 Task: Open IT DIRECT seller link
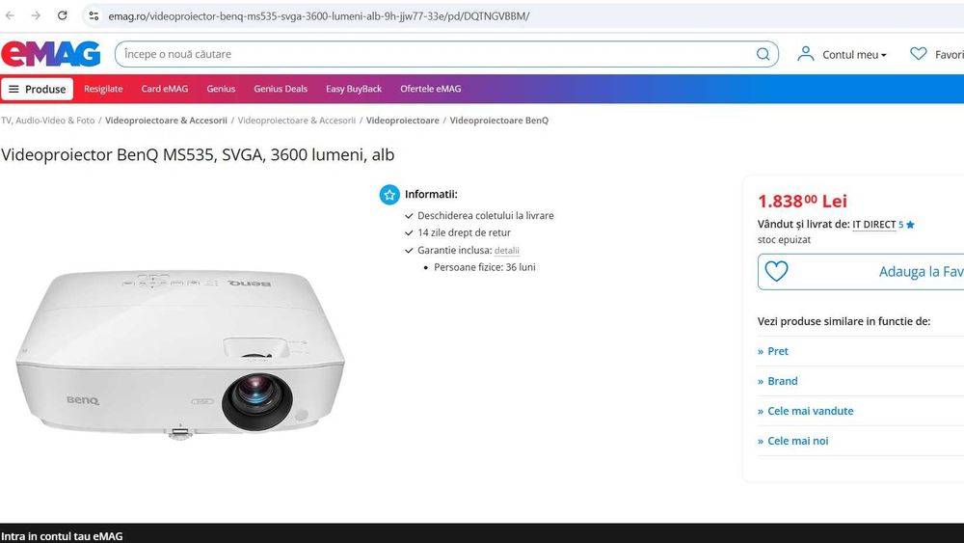tap(873, 225)
